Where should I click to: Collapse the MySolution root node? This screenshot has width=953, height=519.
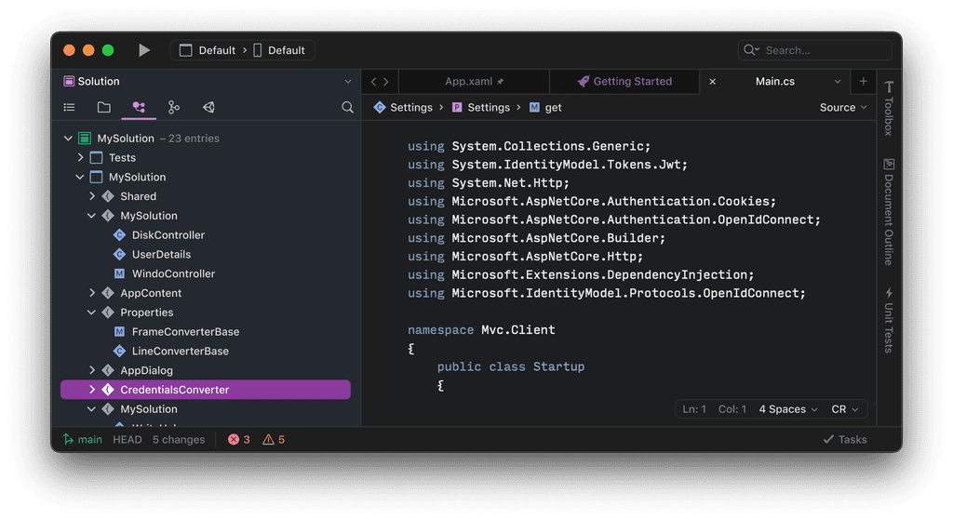click(x=68, y=139)
